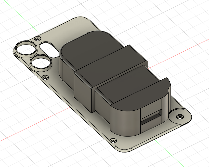
Task: Click the rectangular slot opening on the housing front
Action: click(x=151, y=117)
